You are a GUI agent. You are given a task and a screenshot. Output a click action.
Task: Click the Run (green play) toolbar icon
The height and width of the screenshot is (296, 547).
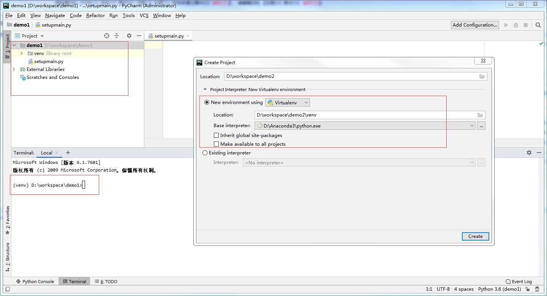506,25
